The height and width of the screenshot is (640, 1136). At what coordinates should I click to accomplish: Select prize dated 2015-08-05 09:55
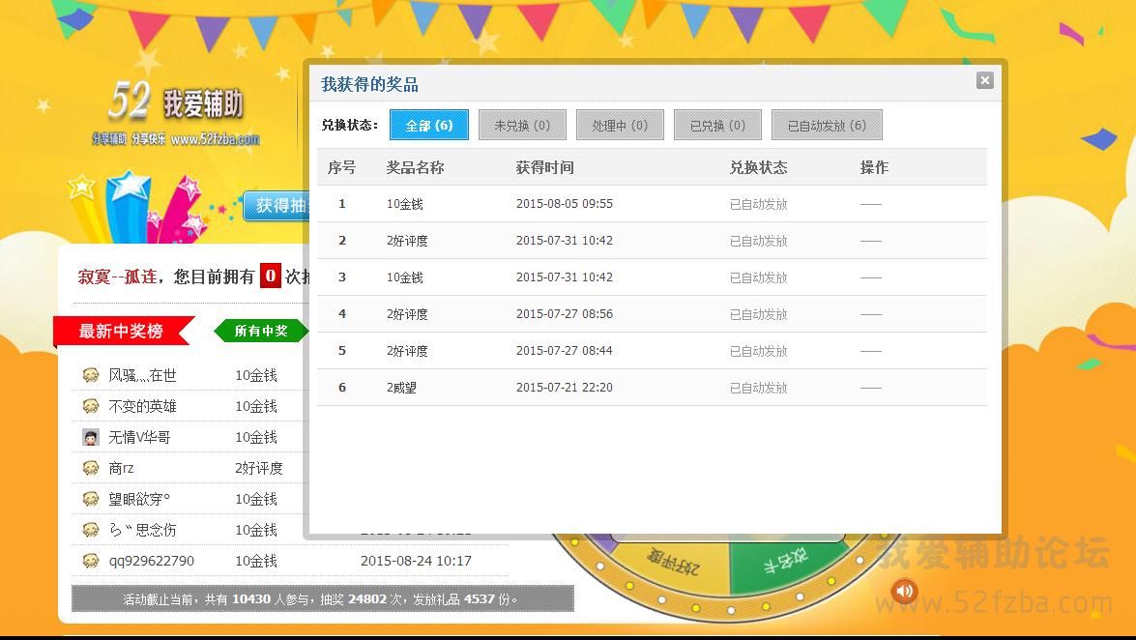[x=652, y=204]
